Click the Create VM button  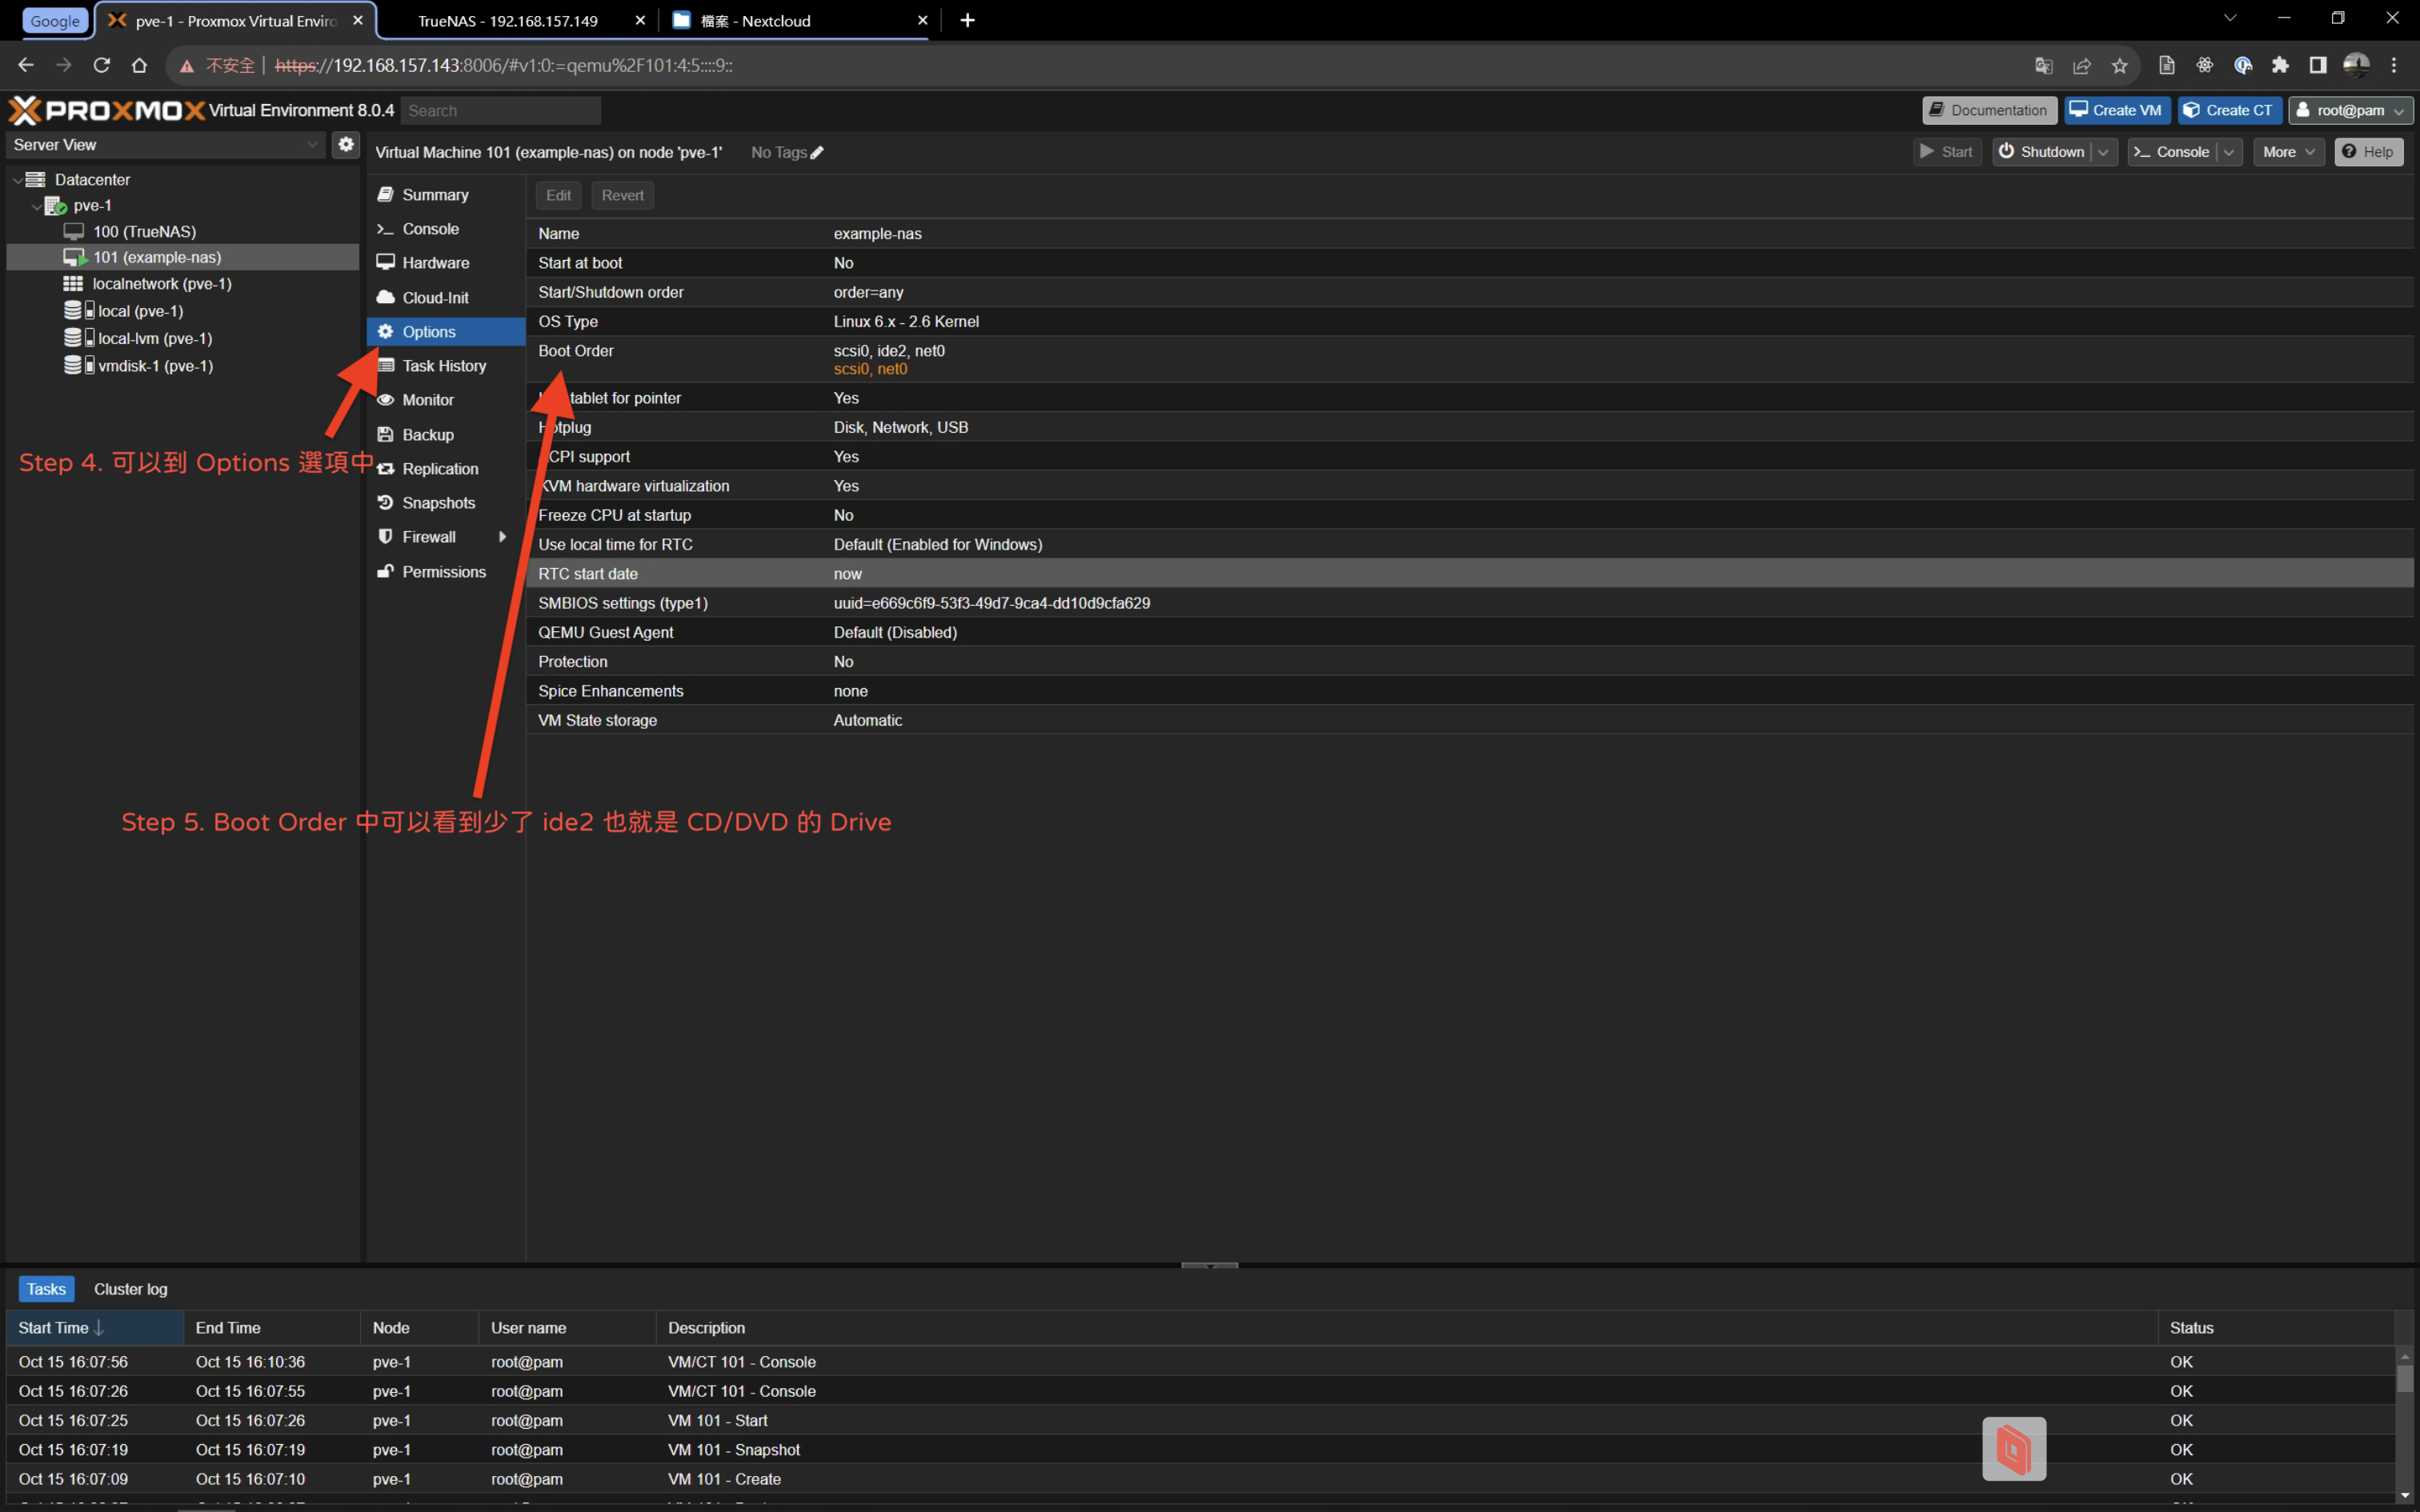pos(2116,110)
